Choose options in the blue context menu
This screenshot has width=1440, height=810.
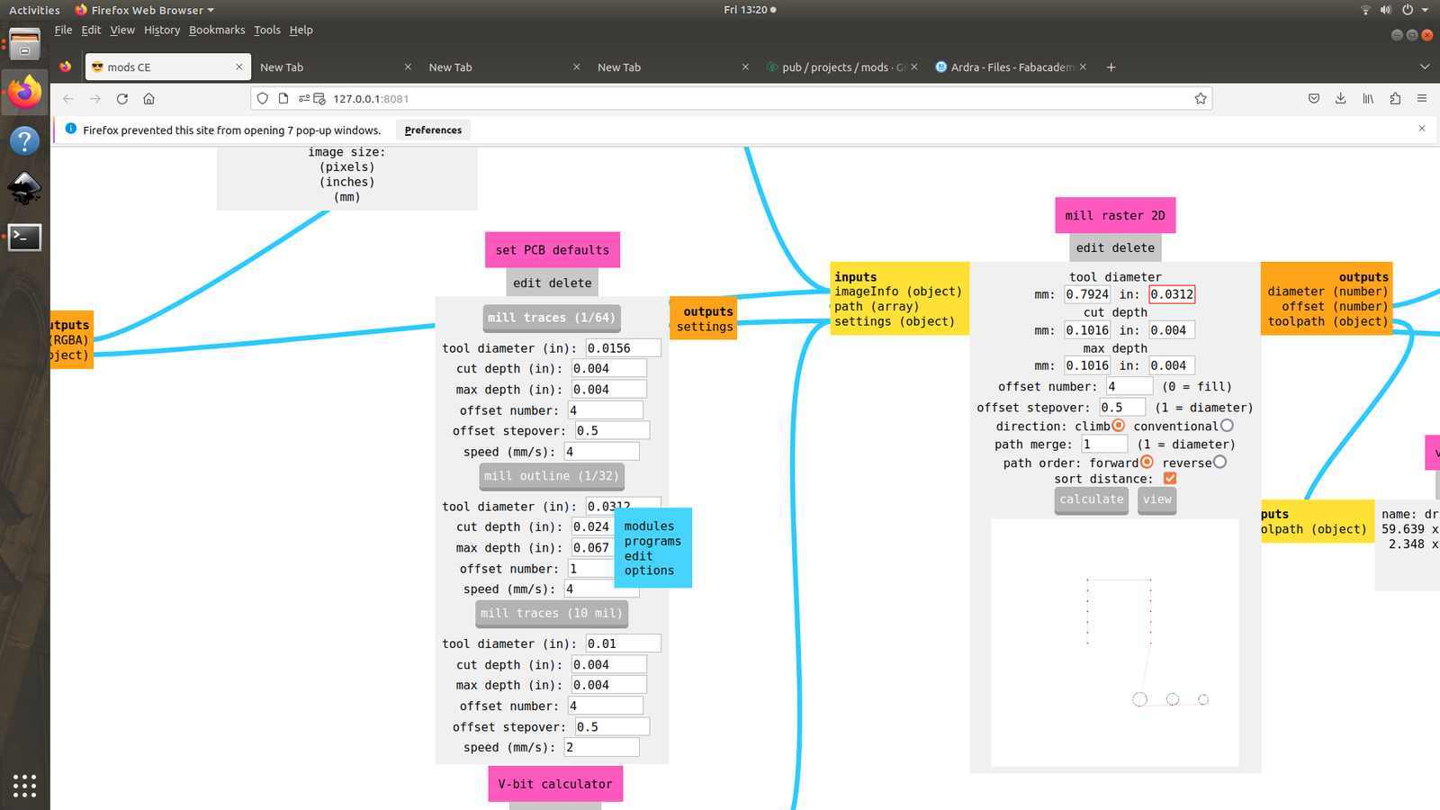coord(649,571)
